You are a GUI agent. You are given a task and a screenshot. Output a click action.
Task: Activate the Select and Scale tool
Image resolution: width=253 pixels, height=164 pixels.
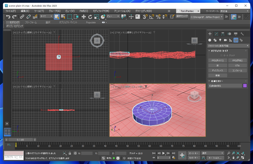(x=96, y=17)
